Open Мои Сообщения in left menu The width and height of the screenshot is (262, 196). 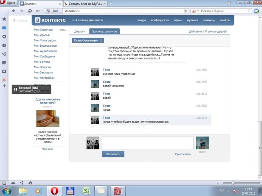click(x=44, y=56)
